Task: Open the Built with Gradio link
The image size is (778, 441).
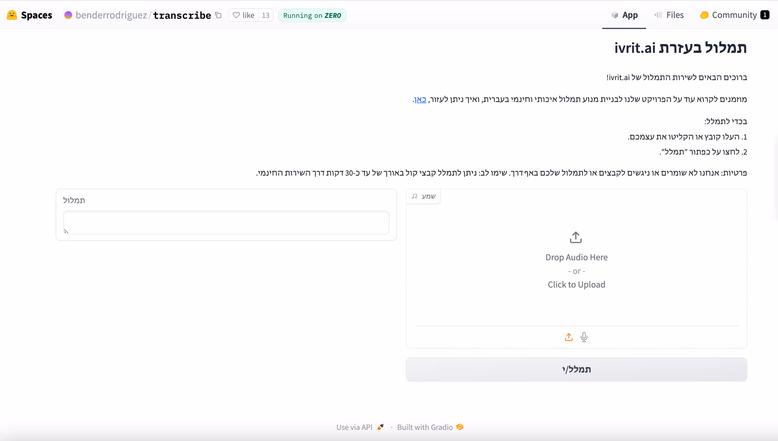Action: tap(430, 427)
